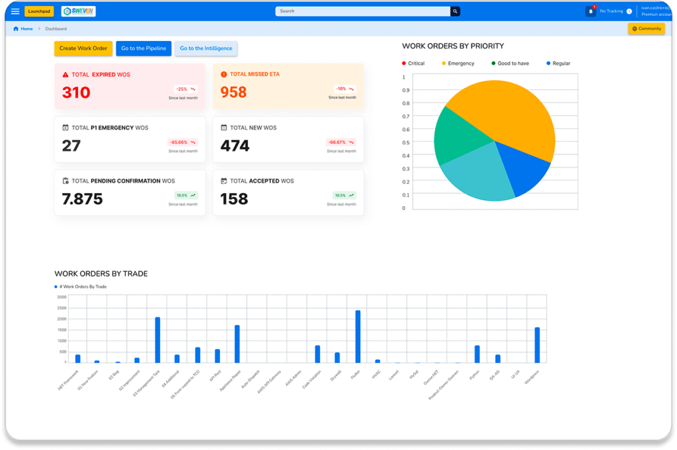Select the Dashboard breadcrumb item
Viewport: 677px width, 450px height.
(x=56, y=28)
